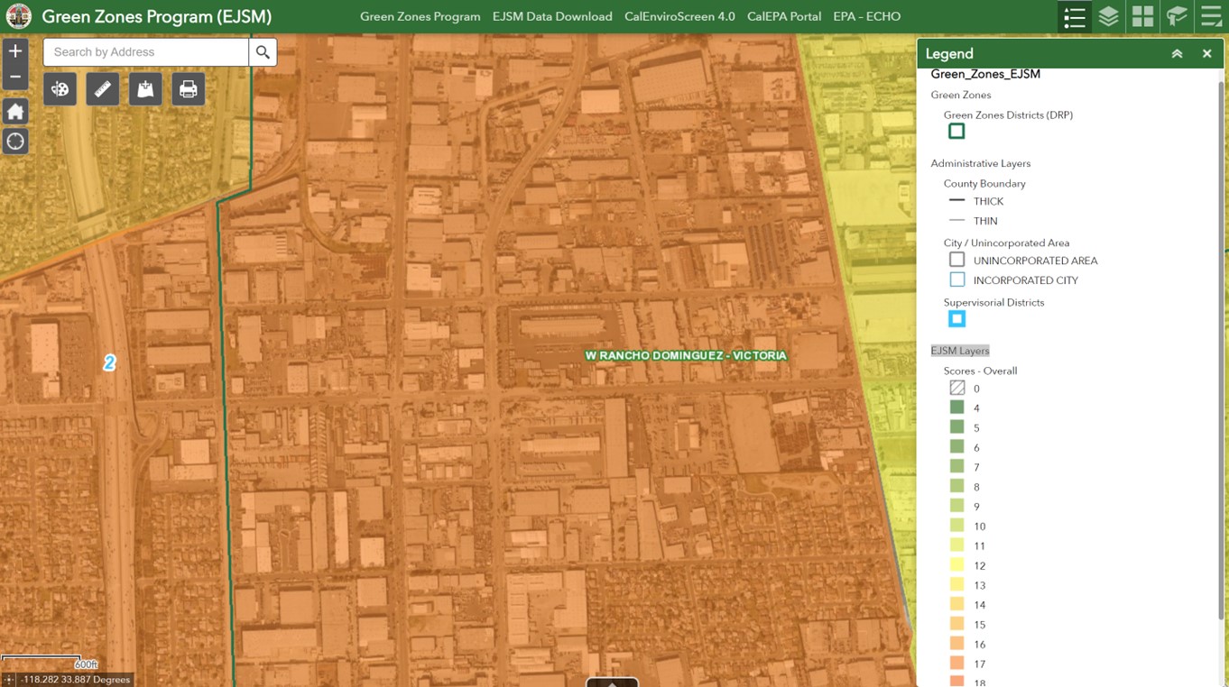1229x687 pixels.
Task: Open the Layers panel icon
Action: (x=1108, y=15)
